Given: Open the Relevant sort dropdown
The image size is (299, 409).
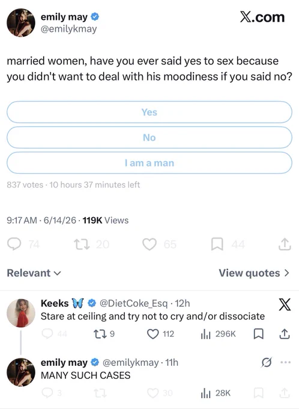Looking at the screenshot, I should pyautogui.click(x=34, y=273).
